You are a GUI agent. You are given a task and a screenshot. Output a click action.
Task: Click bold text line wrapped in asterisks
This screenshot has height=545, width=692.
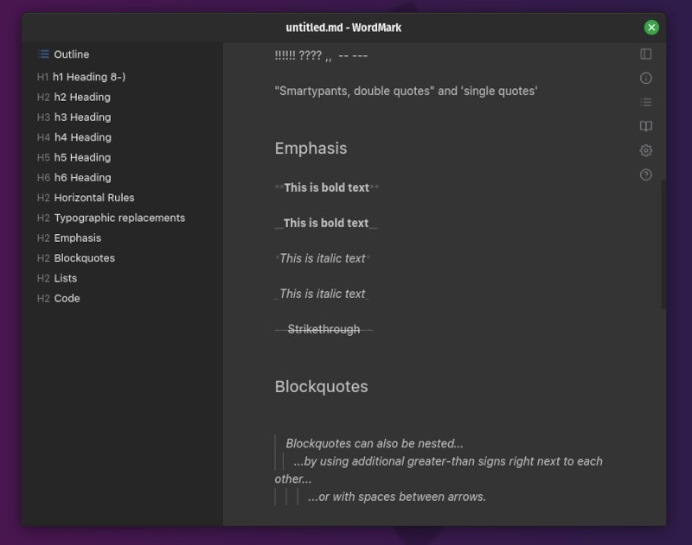pos(327,187)
